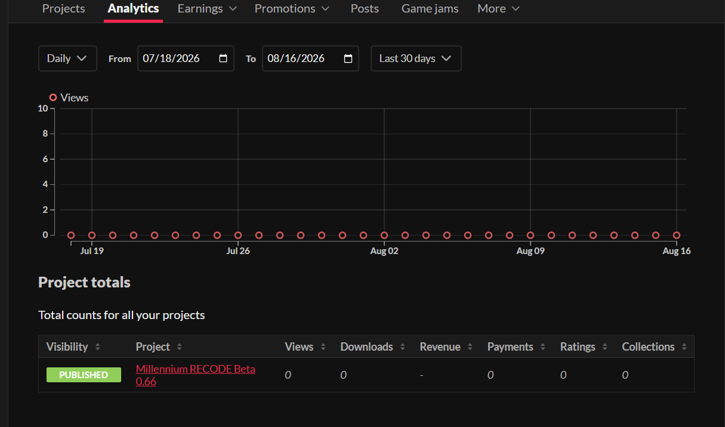This screenshot has height=427, width=725.
Task: Sort table by Payments column
Action: [x=517, y=346]
